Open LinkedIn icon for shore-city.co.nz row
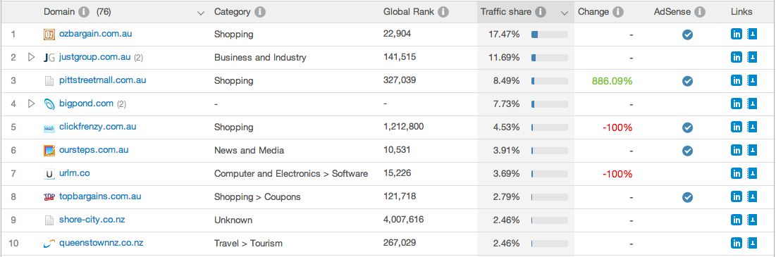The height and width of the screenshot is (257, 776). pyautogui.click(x=737, y=220)
